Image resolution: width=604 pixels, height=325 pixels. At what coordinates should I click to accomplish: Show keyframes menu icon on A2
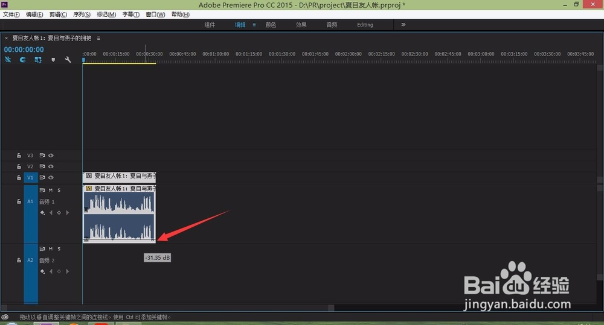42,271
